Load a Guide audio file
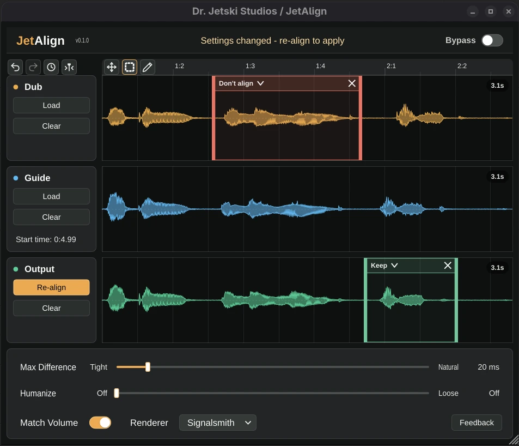The width and height of the screenshot is (519, 446). (x=51, y=196)
